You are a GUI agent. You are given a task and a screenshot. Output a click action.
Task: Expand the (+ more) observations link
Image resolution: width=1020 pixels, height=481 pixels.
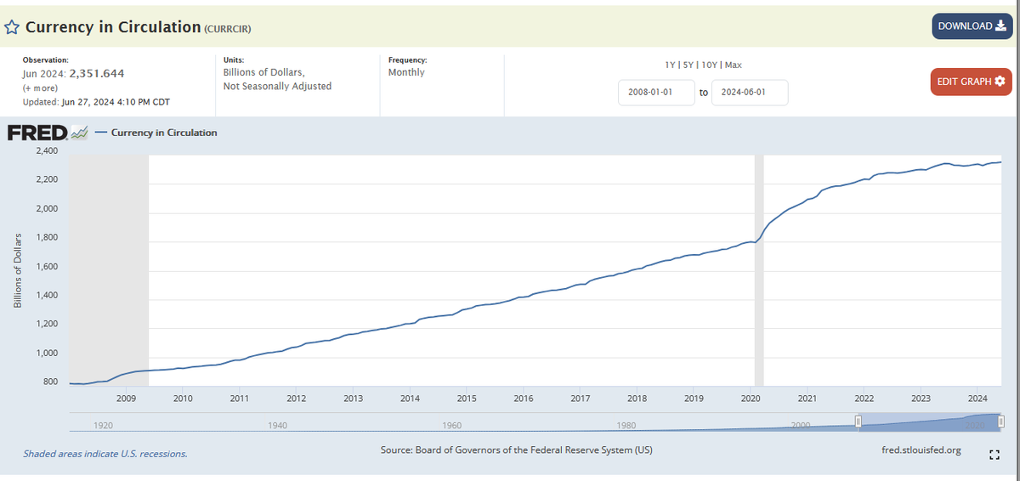tap(40, 88)
